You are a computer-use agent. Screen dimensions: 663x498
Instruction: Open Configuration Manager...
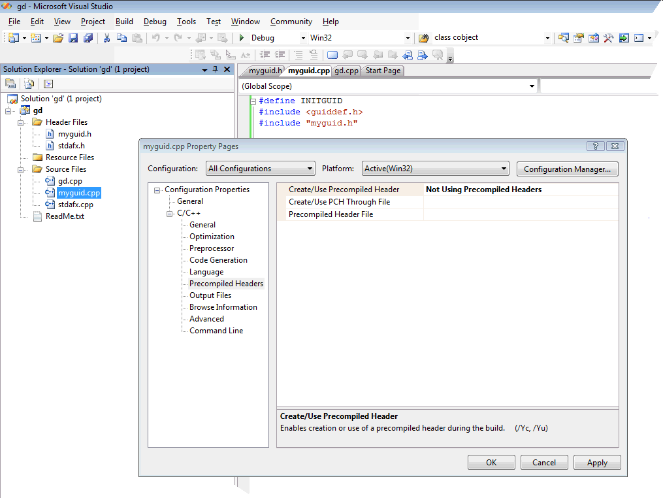click(567, 169)
